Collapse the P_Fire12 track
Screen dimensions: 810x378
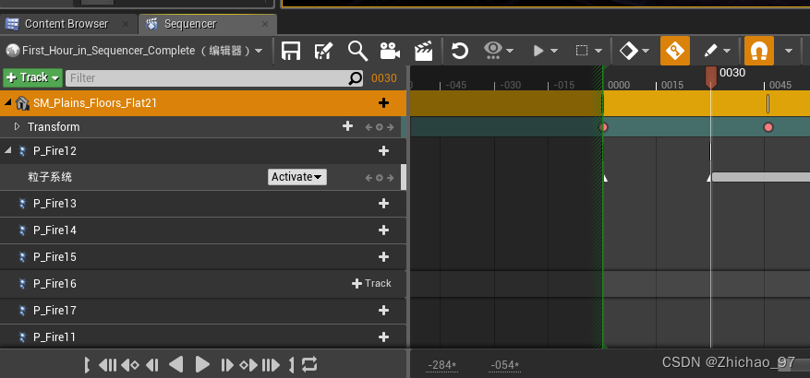point(8,150)
